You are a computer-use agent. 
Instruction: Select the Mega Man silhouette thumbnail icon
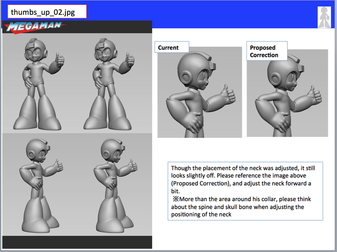tap(324, 17)
